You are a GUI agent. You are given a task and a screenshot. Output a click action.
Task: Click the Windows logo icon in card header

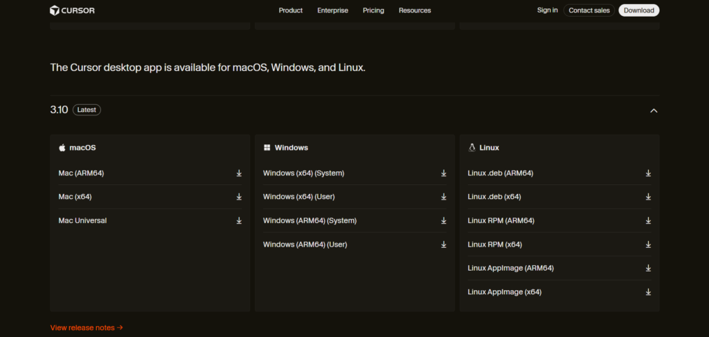pyautogui.click(x=267, y=148)
